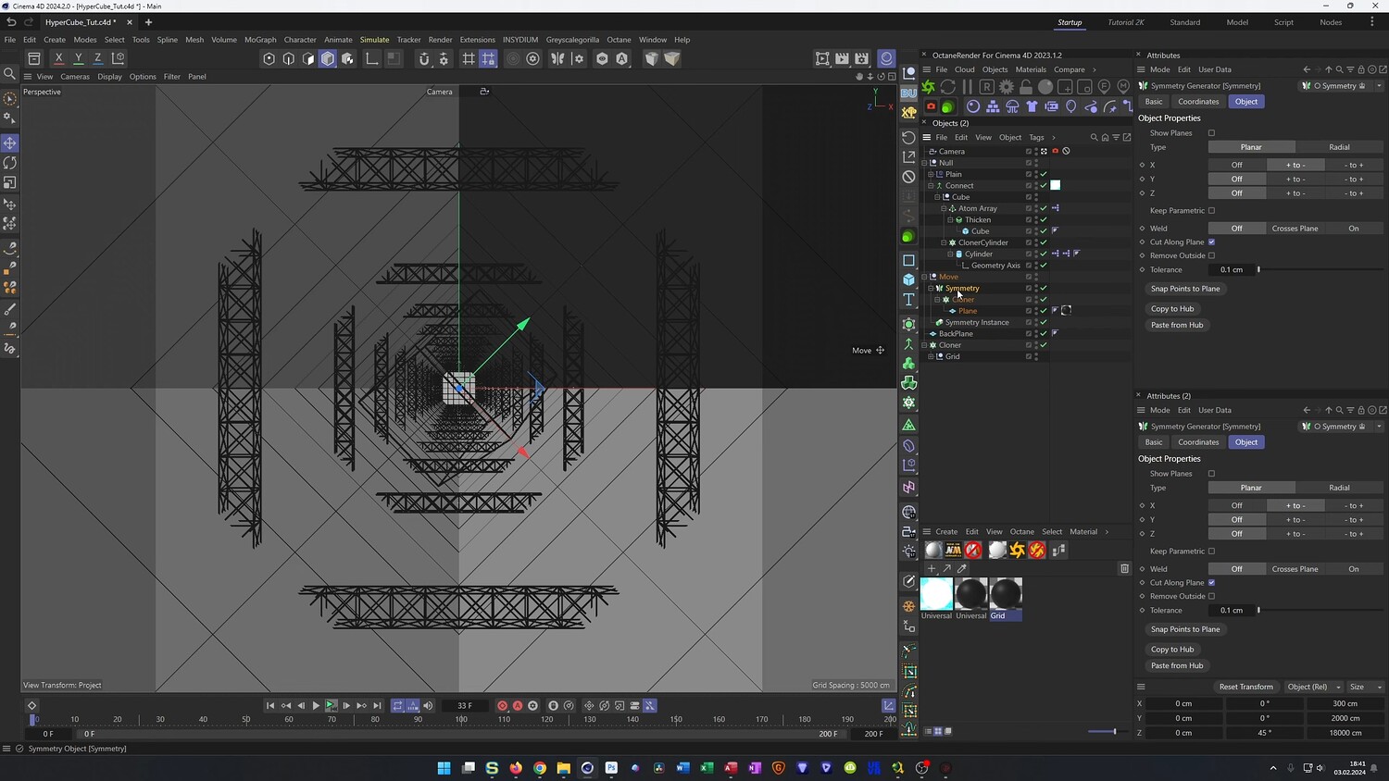Toggle Show Planes checkbox in upper Attributes

[x=1211, y=133]
